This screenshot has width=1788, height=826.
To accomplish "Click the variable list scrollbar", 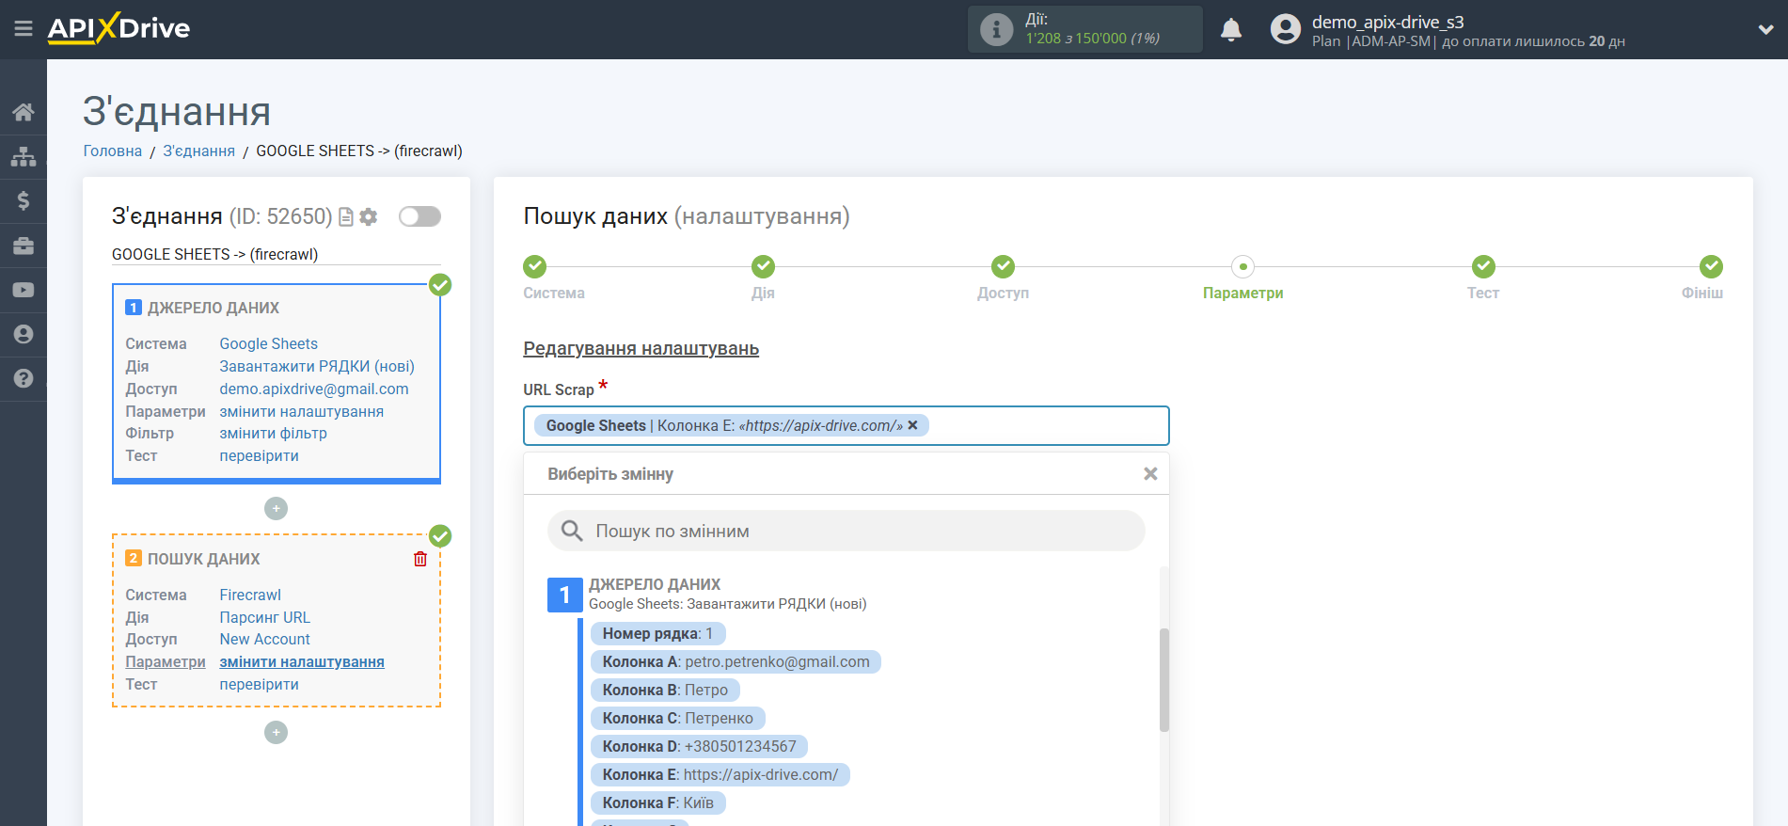I will (x=1164, y=679).
